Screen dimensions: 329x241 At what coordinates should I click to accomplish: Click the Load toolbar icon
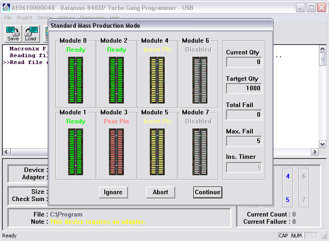coord(31,34)
